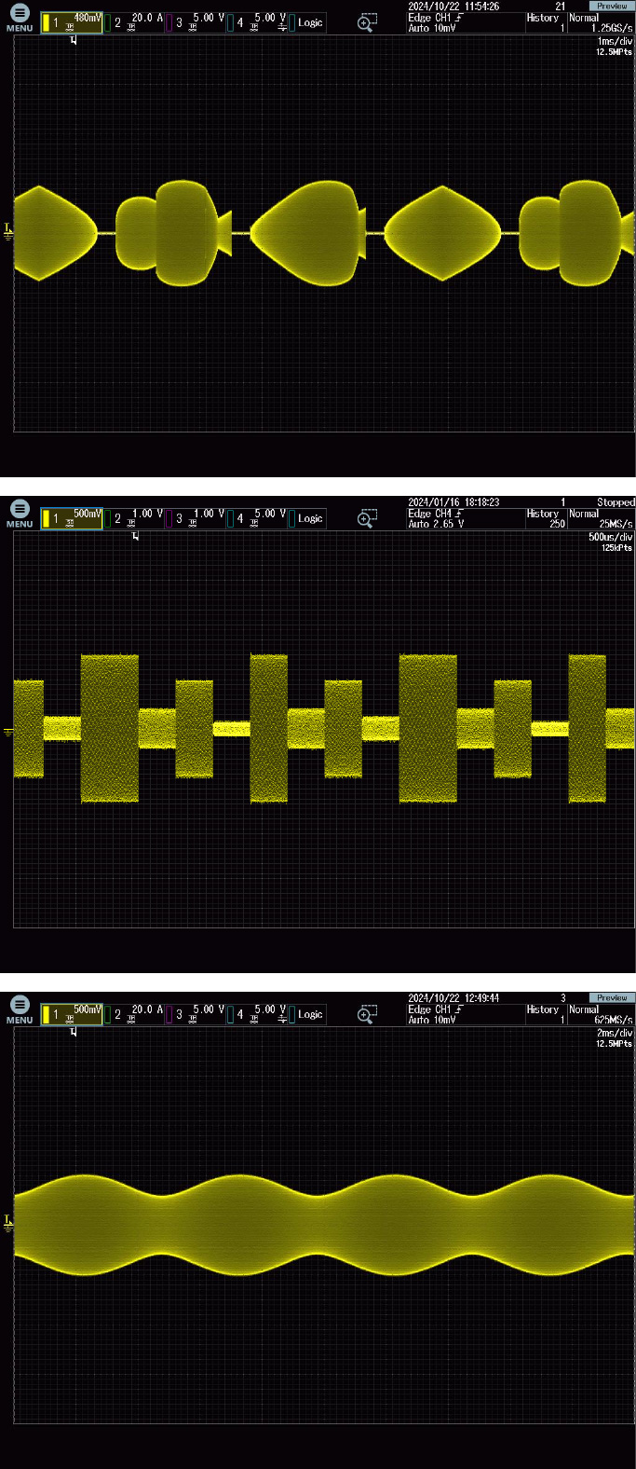Toggle channel 1 at 500mV in the 12:49:44 capture

pyautogui.click(x=71, y=1014)
